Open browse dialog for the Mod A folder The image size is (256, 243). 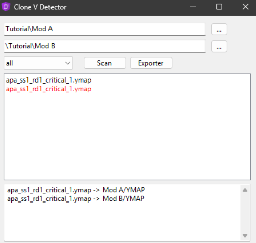219,29
